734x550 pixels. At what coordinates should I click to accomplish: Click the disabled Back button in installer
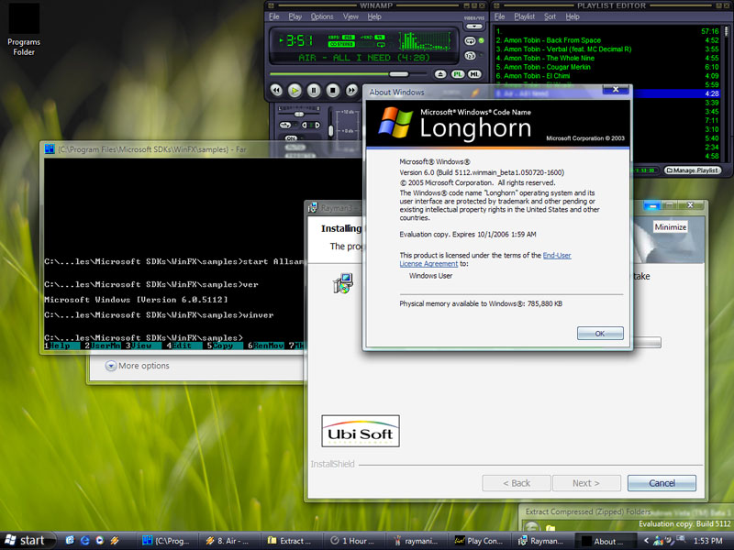[x=517, y=483]
